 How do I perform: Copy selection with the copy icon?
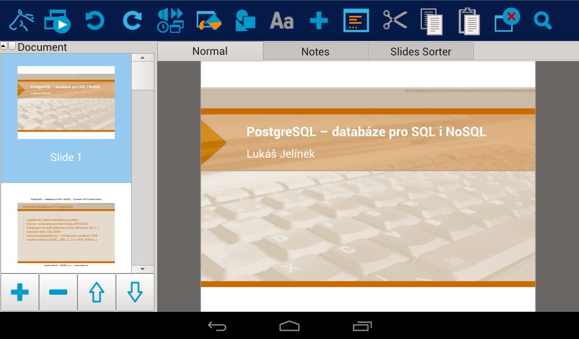pos(431,21)
